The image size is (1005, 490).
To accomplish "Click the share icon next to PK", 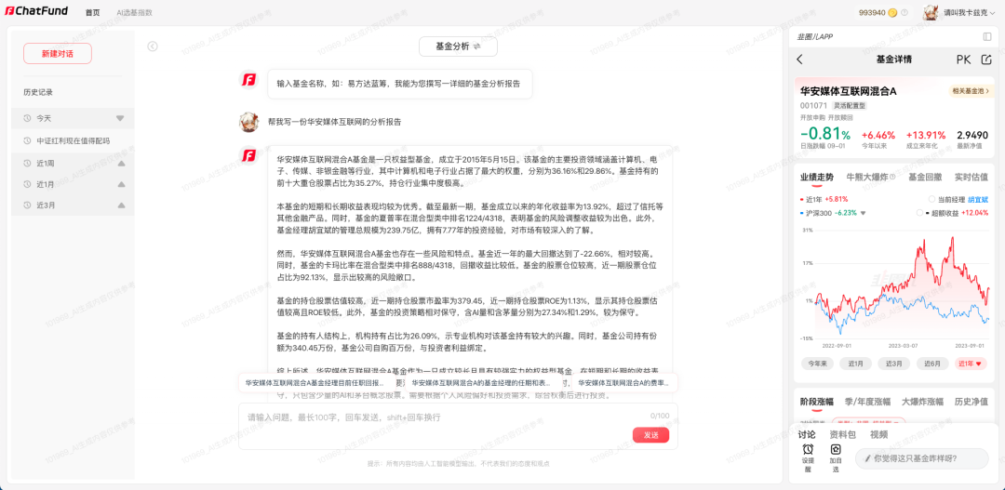I will 986,60.
